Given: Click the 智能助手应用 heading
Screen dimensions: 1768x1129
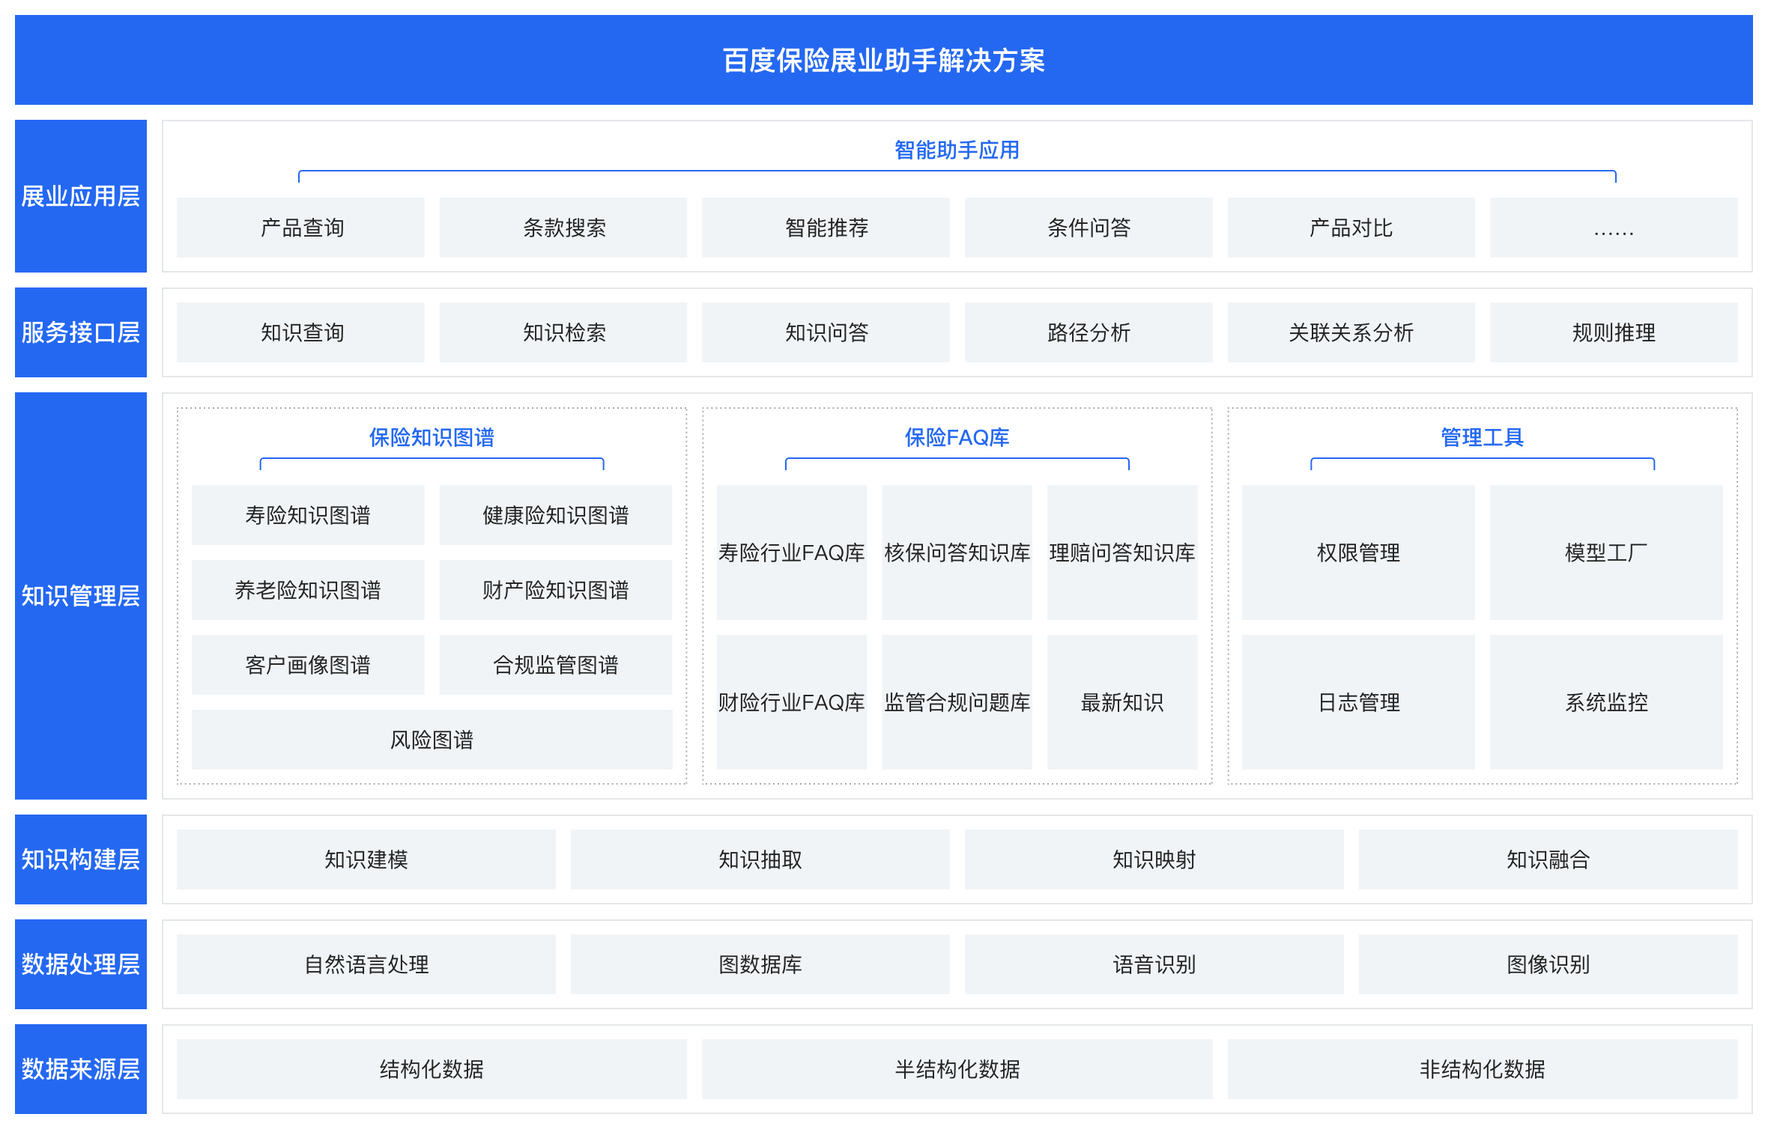Looking at the screenshot, I should pos(957,150).
